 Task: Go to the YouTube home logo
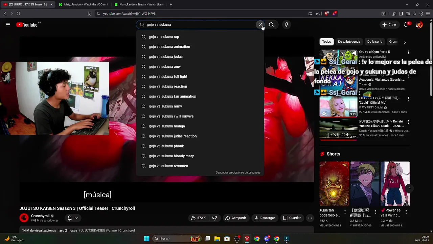tap(27, 25)
